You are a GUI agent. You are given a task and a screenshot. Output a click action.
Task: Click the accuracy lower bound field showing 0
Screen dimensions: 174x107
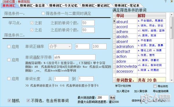click(x=82, y=46)
